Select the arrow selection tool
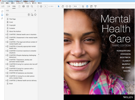 pyautogui.click(x=59, y=6)
